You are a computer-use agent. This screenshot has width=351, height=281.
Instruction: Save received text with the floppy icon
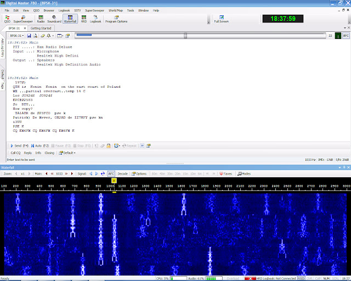29,36
